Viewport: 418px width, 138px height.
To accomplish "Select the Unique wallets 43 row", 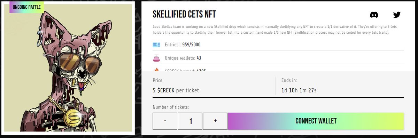I will point(278,58).
